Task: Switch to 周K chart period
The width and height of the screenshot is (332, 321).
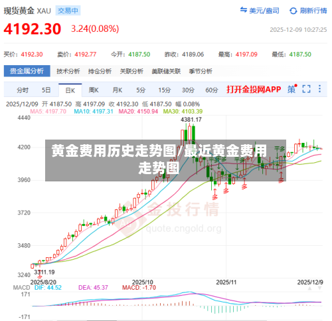Action: (x=94, y=90)
